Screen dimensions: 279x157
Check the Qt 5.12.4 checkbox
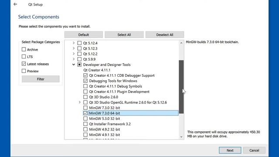click(x=79, y=43)
